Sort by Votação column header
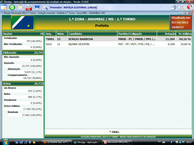 click(x=166, y=34)
